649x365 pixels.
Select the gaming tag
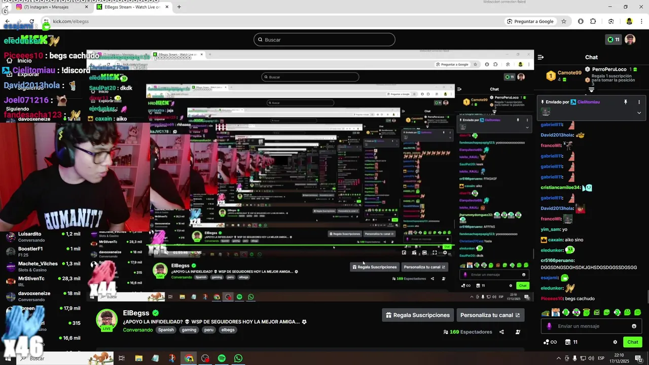click(189, 330)
